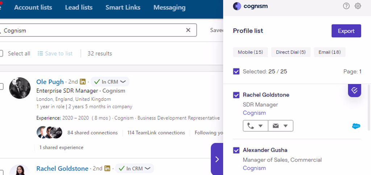
Task: Click 114 TeamLink connections
Action: point(156,133)
